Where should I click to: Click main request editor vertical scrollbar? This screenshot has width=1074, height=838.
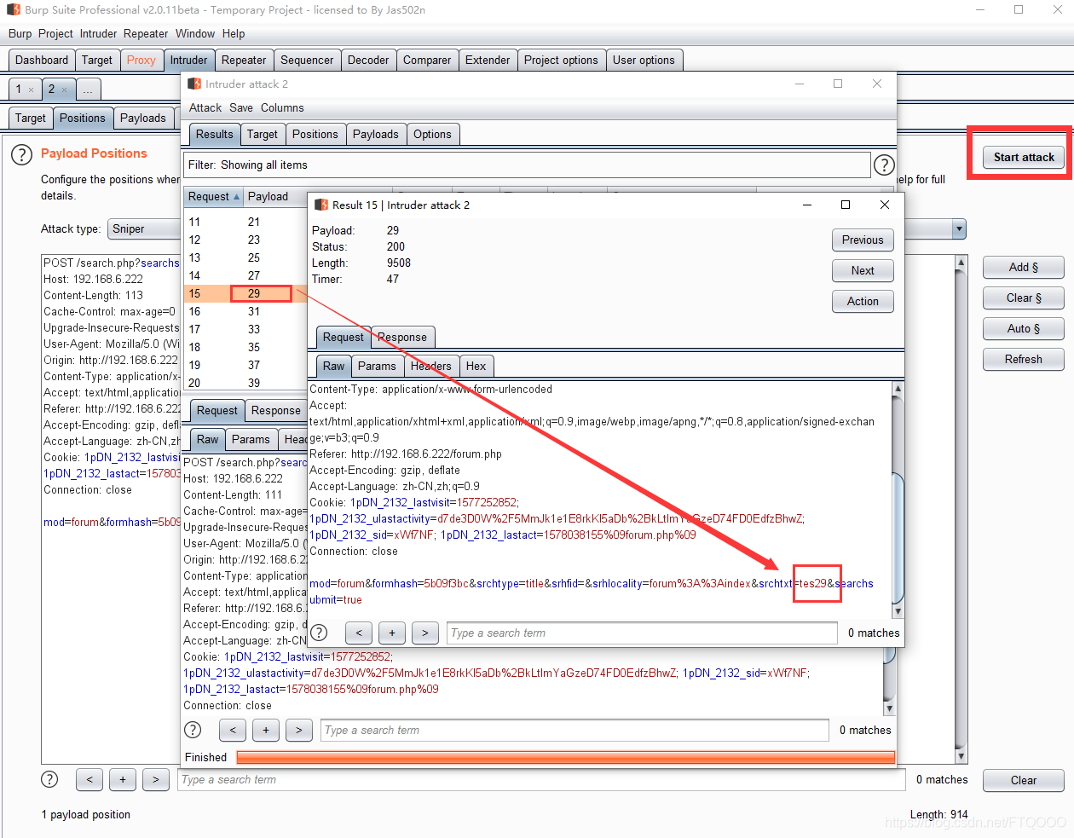pos(961,509)
